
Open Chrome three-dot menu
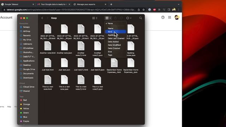pyautogui.click(x=179, y=10)
